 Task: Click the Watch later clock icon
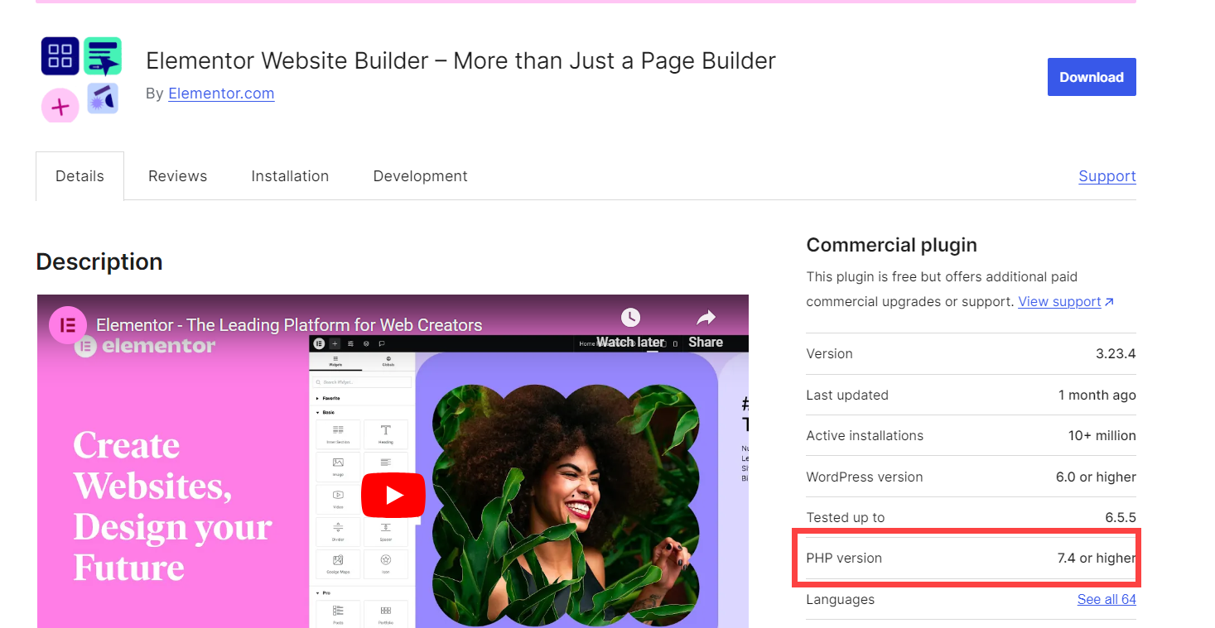click(x=630, y=318)
